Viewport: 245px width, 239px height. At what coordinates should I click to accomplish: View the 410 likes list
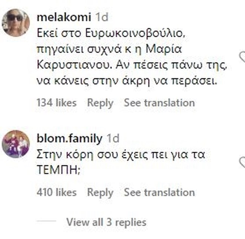tap(57, 192)
